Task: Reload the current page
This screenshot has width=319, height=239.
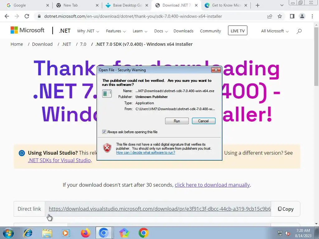Action: click(x=27, y=16)
